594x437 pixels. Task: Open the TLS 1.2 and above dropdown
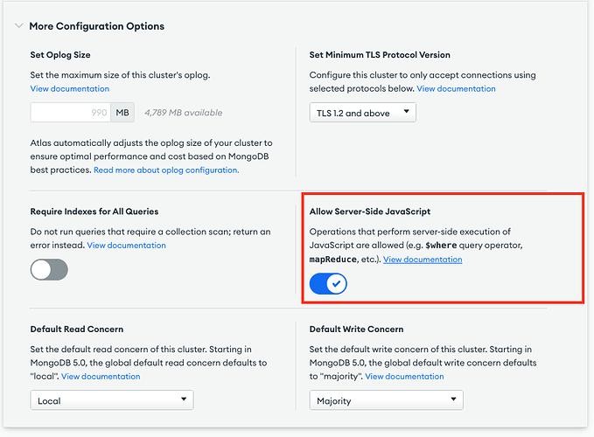pos(362,113)
